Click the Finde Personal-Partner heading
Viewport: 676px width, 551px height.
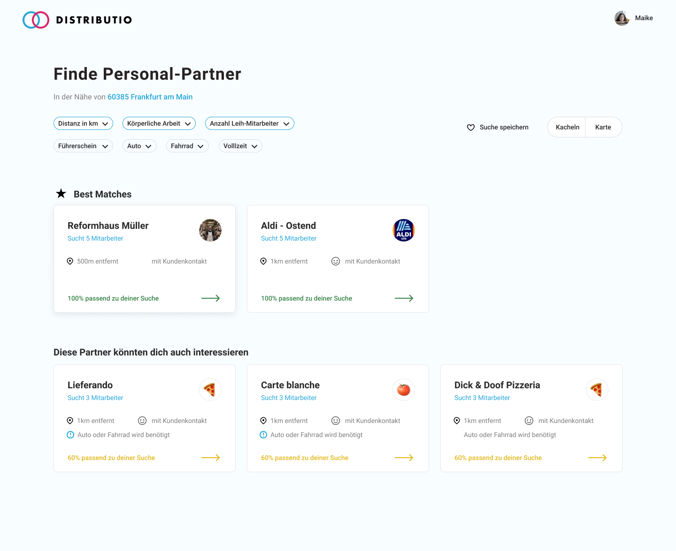click(x=147, y=74)
